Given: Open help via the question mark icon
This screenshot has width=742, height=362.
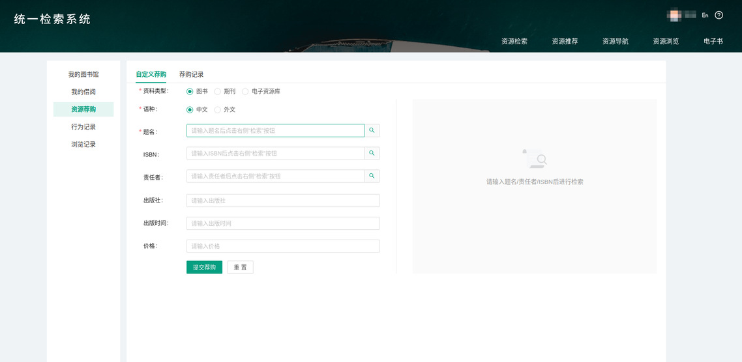Looking at the screenshot, I should tap(719, 15).
